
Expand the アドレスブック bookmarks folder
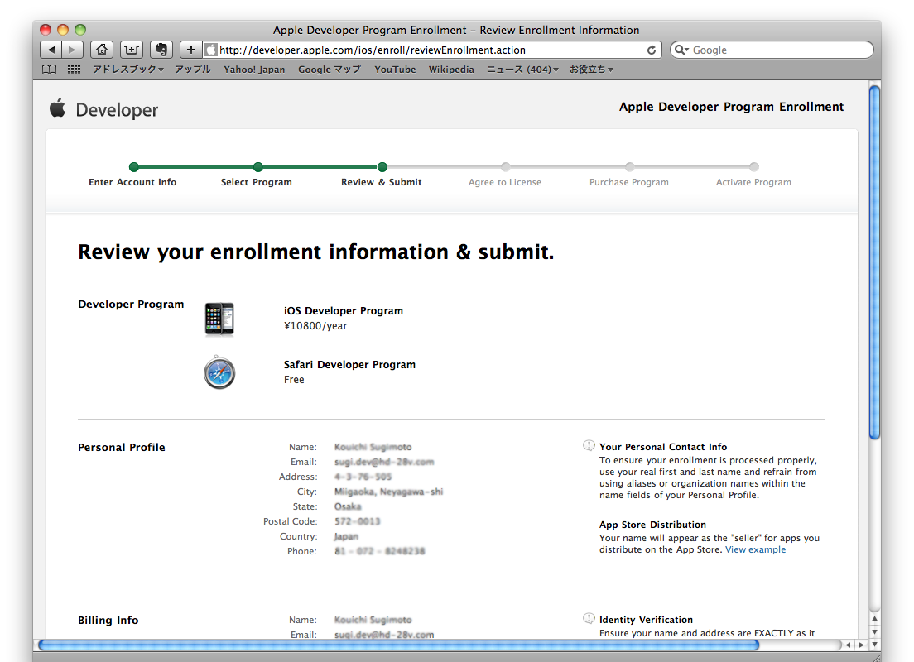pos(127,70)
